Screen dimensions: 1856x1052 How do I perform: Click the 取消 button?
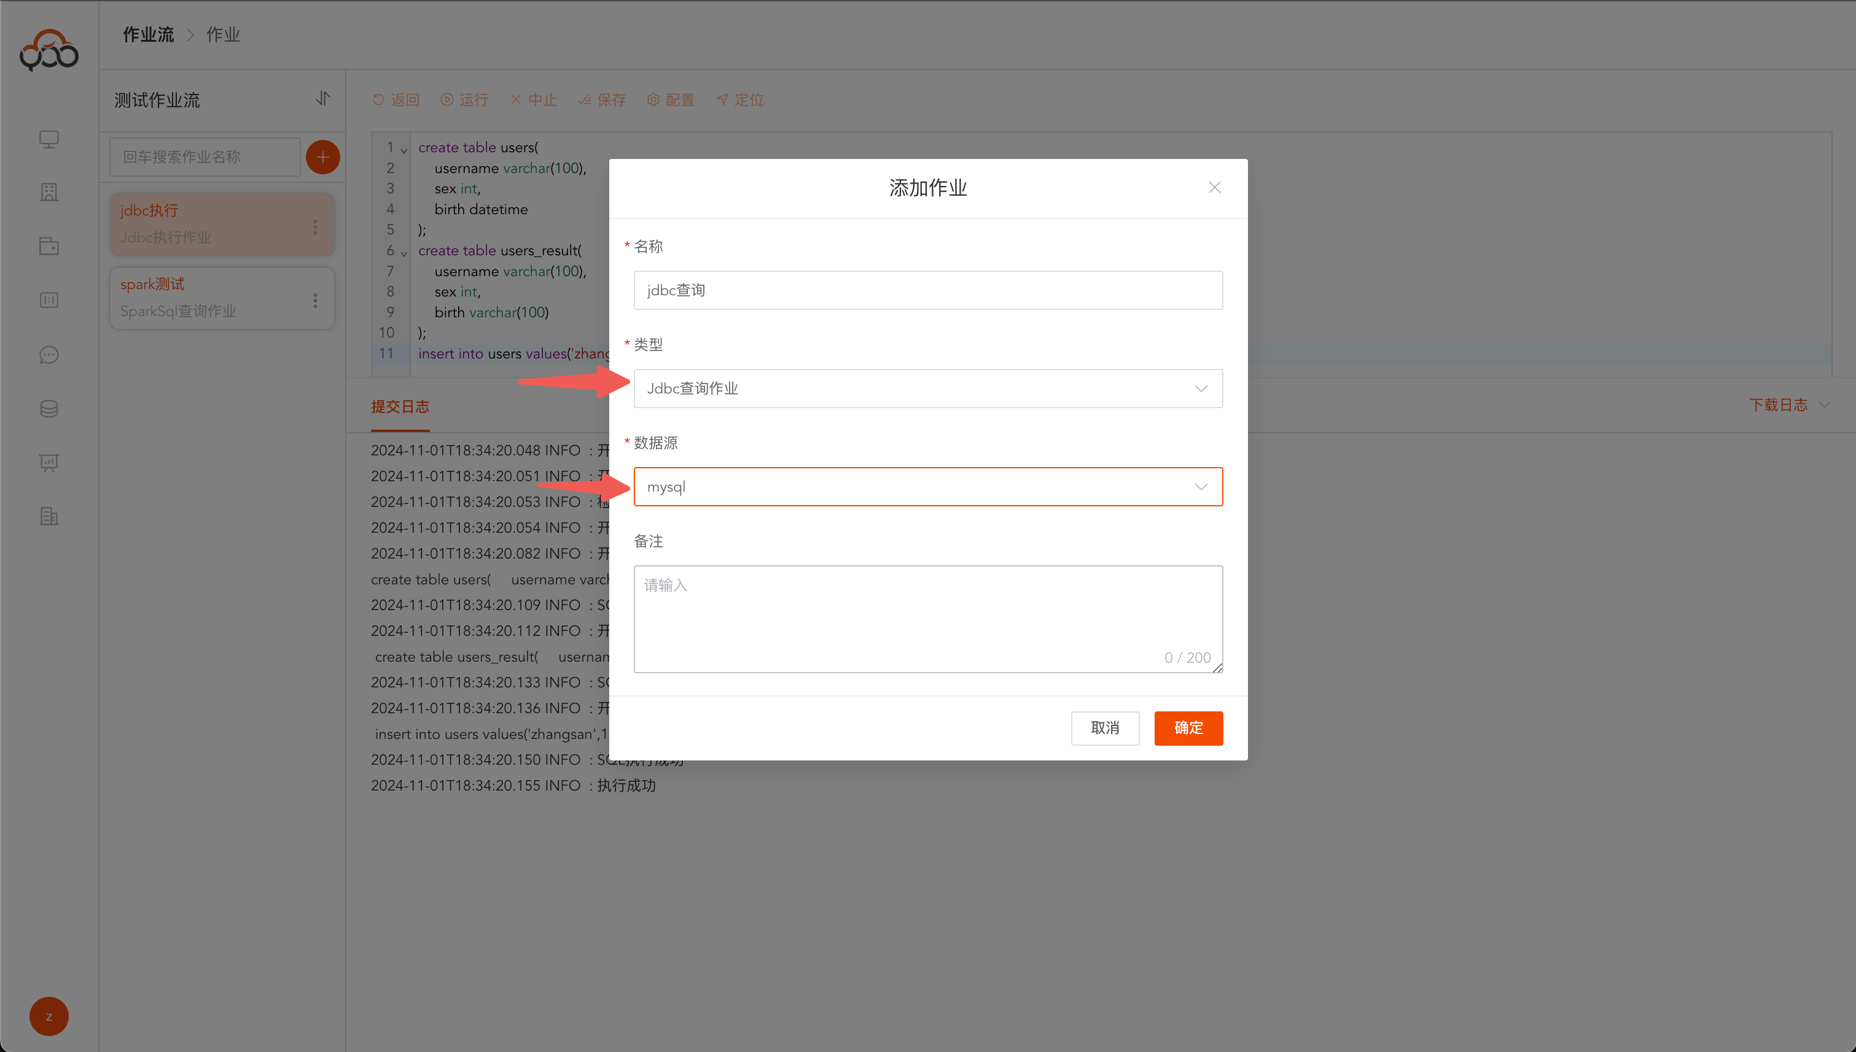coord(1105,729)
